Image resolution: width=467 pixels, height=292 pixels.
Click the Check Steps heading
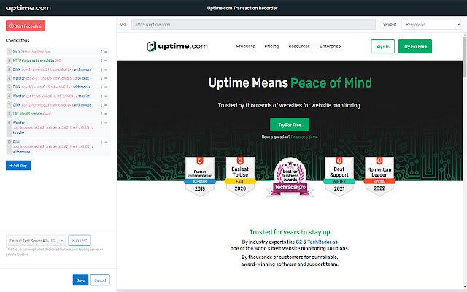[x=18, y=41]
